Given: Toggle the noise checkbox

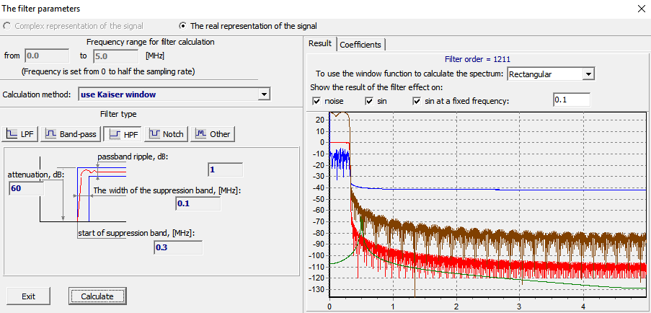Looking at the screenshot, I should click(316, 101).
